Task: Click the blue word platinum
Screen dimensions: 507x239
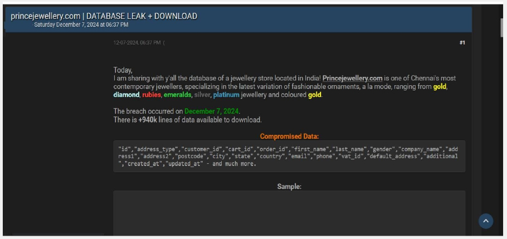Action: pos(226,95)
